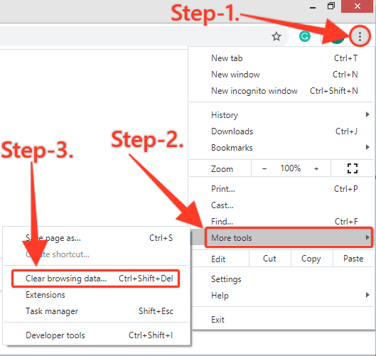This screenshot has width=376, height=356.
Task: Open More tools submenu
Action: (x=289, y=237)
